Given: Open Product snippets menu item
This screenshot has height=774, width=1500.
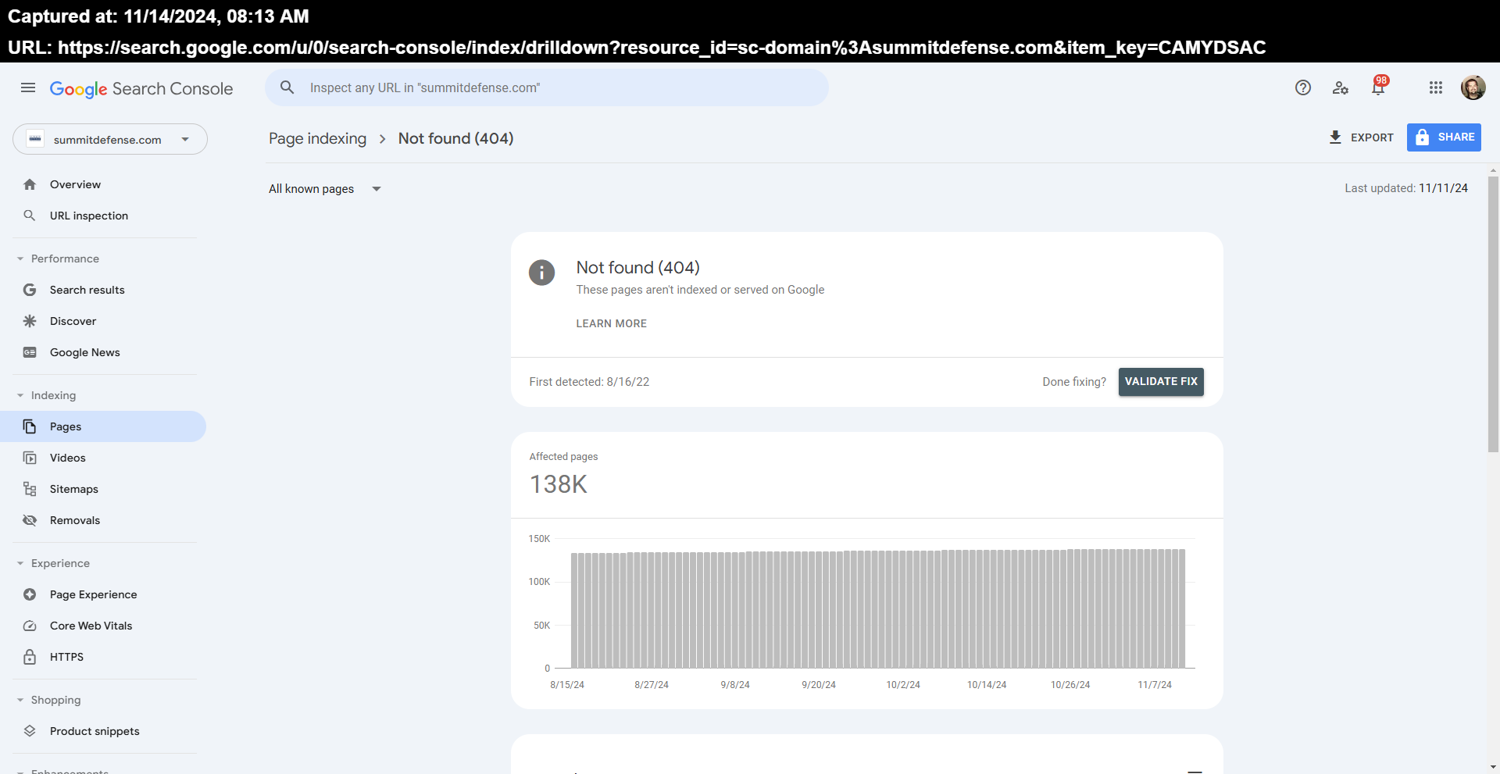Looking at the screenshot, I should click(x=103, y=731).
